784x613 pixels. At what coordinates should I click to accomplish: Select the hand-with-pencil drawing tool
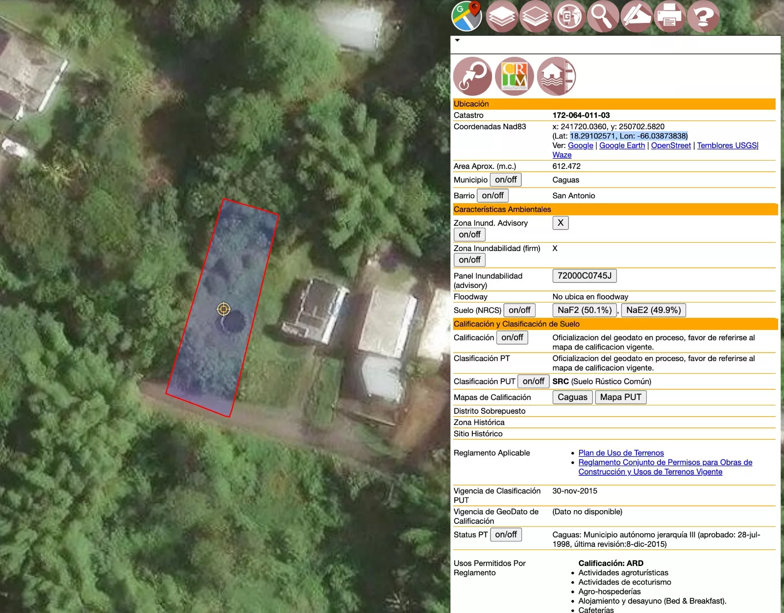637,17
